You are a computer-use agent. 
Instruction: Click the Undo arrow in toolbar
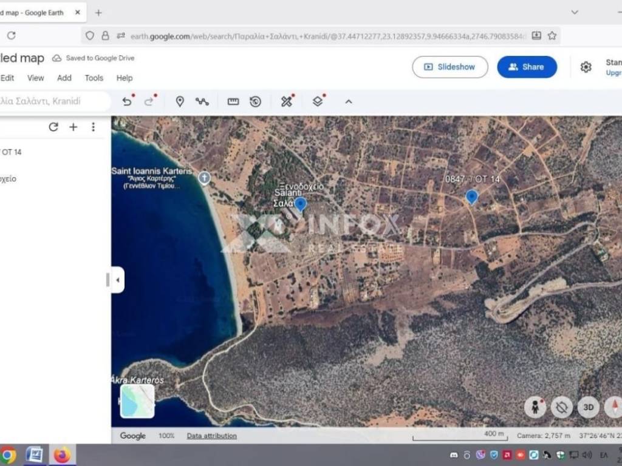(x=127, y=102)
